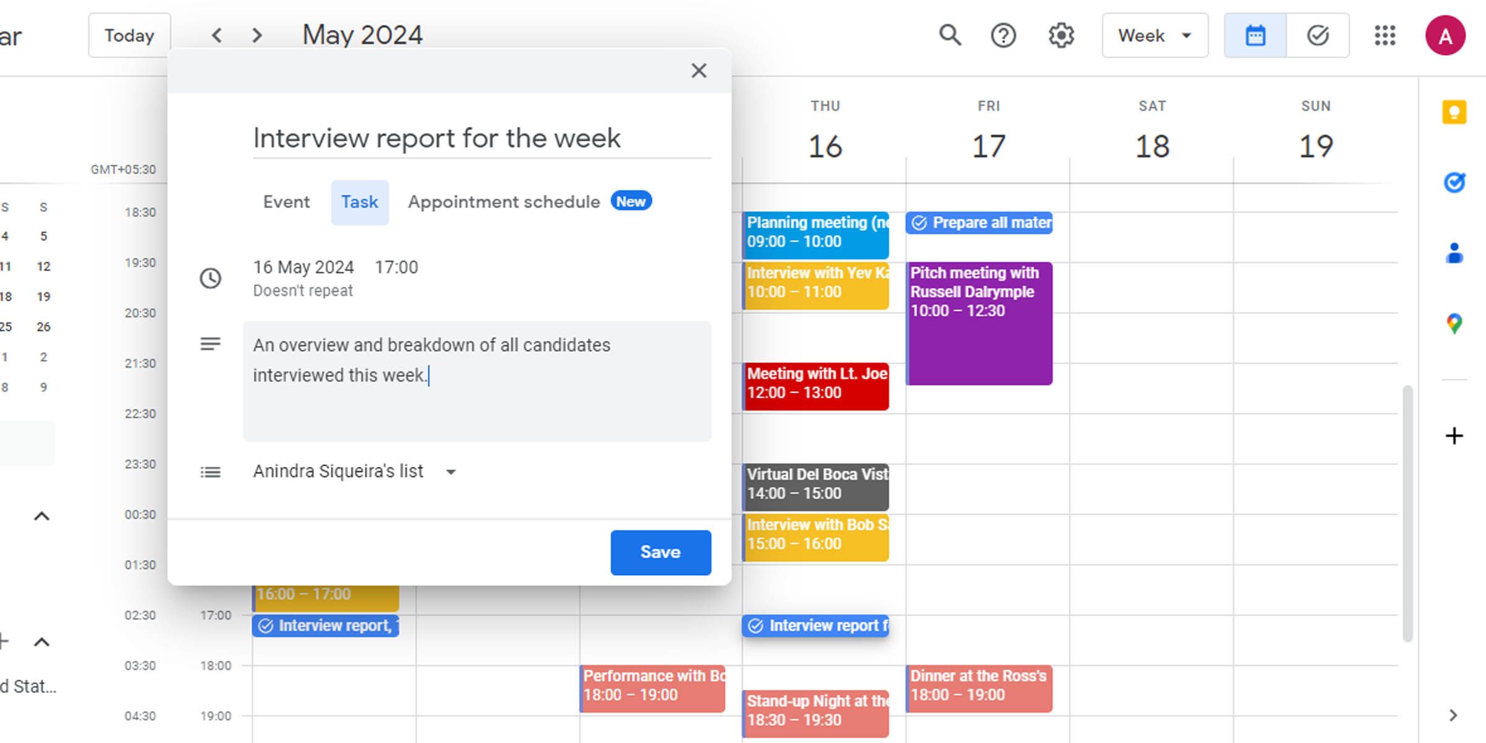The image size is (1486, 743).
Task: Open the calendar search
Action: point(949,35)
